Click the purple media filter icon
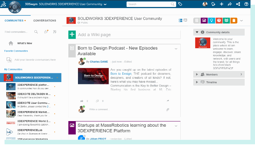The width and height of the screenshot is (255, 145). click(204, 20)
